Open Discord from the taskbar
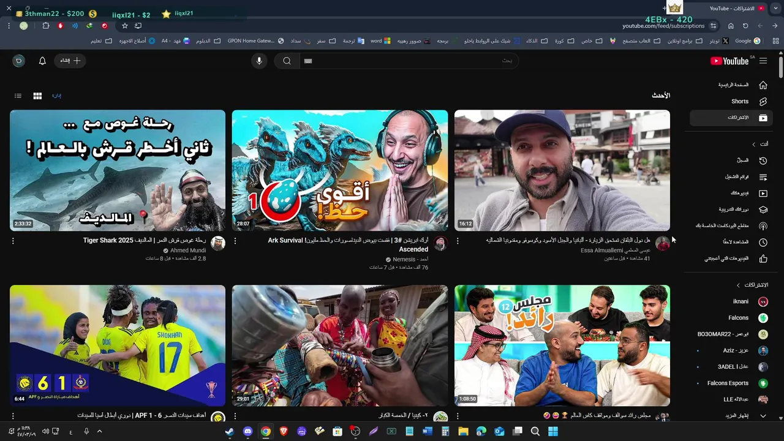Image resolution: width=784 pixels, height=441 pixels. pyautogui.click(x=247, y=431)
